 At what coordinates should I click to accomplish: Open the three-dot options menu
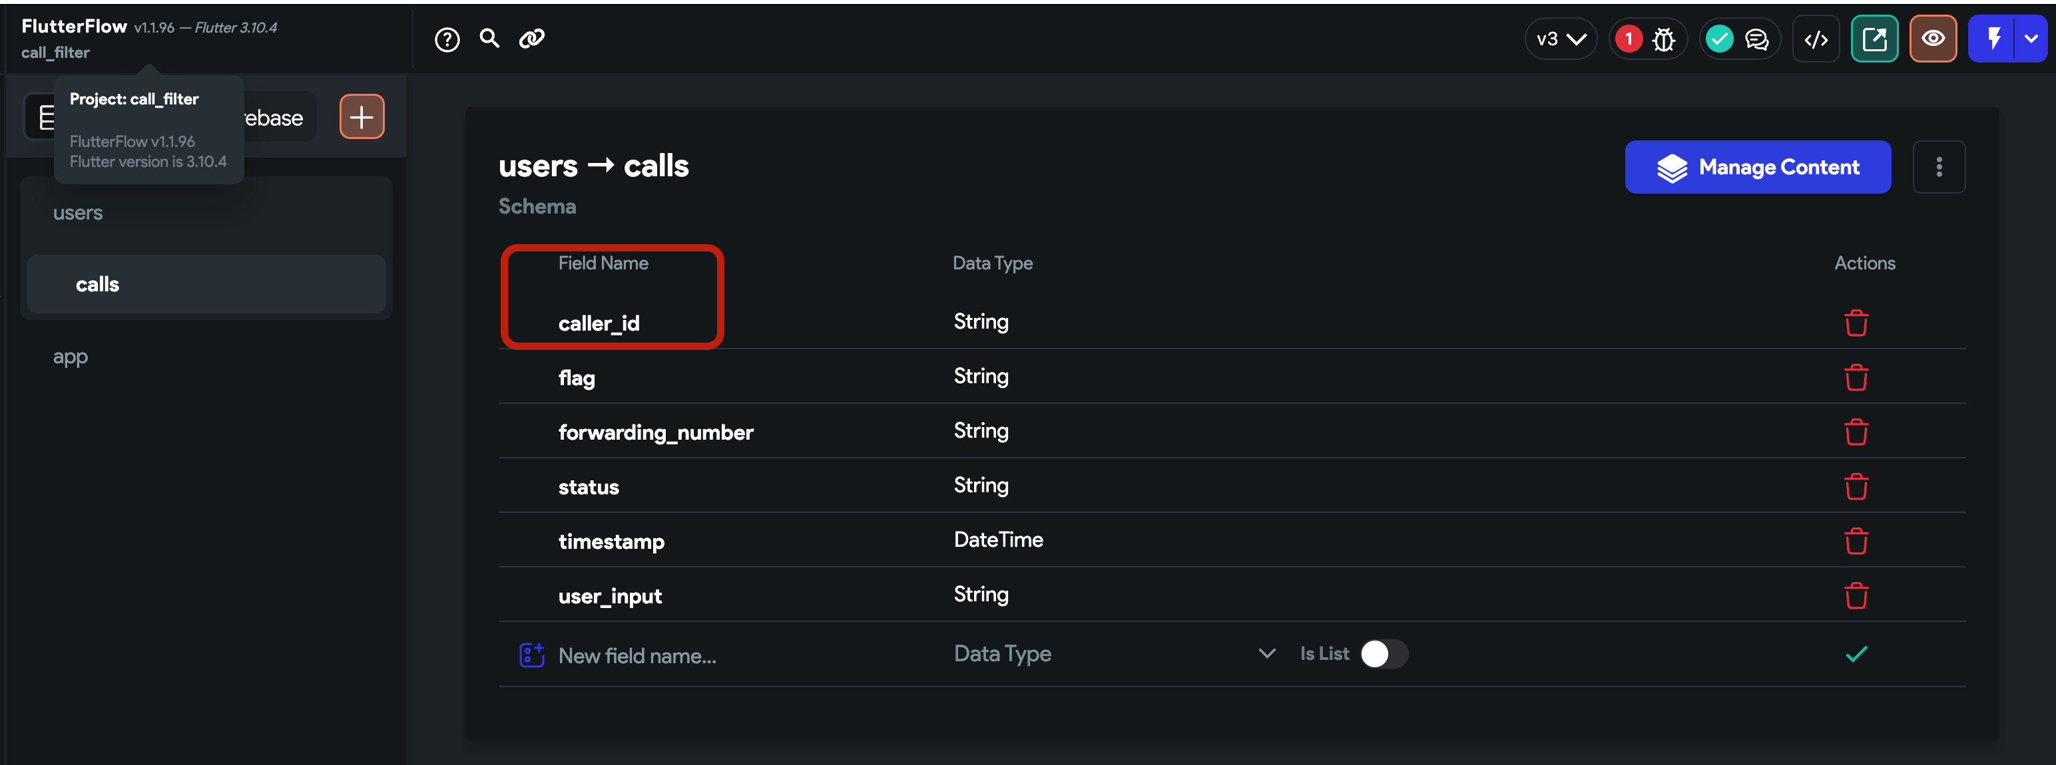[1940, 167]
